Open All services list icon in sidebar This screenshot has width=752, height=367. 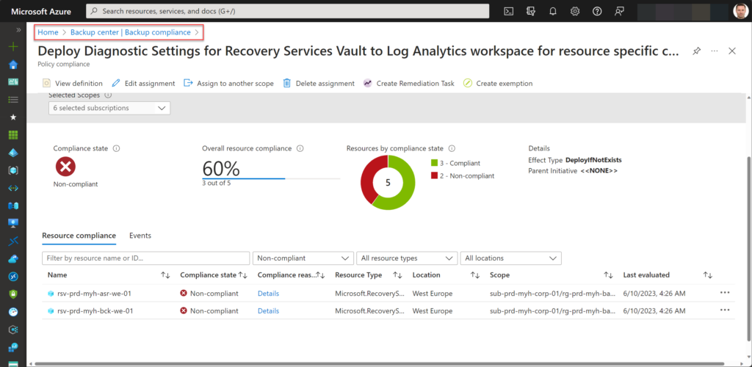[x=13, y=100]
